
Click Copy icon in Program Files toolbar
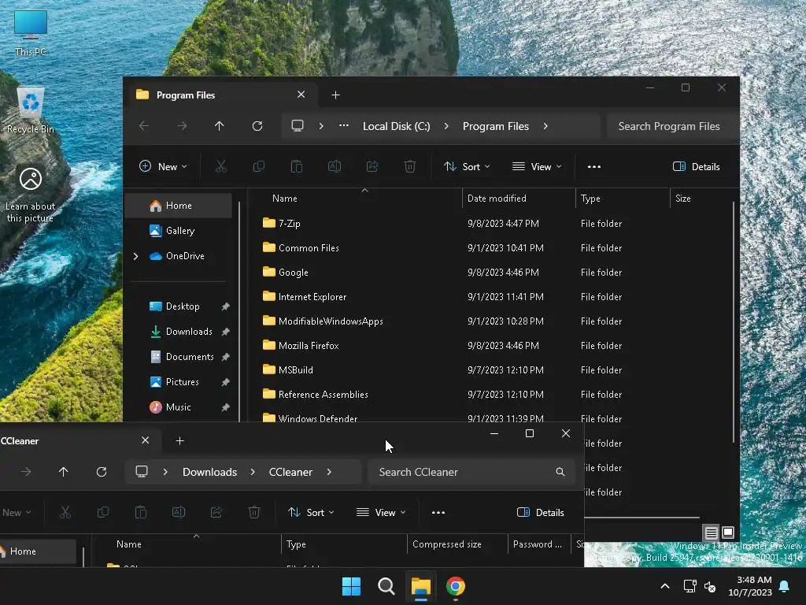tap(258, 166)
